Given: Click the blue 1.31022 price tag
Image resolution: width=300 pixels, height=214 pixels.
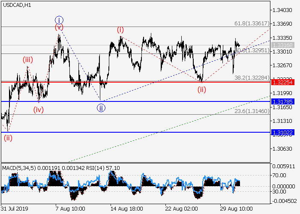Looking at the screenshot, I should click(x=285, y=133).
